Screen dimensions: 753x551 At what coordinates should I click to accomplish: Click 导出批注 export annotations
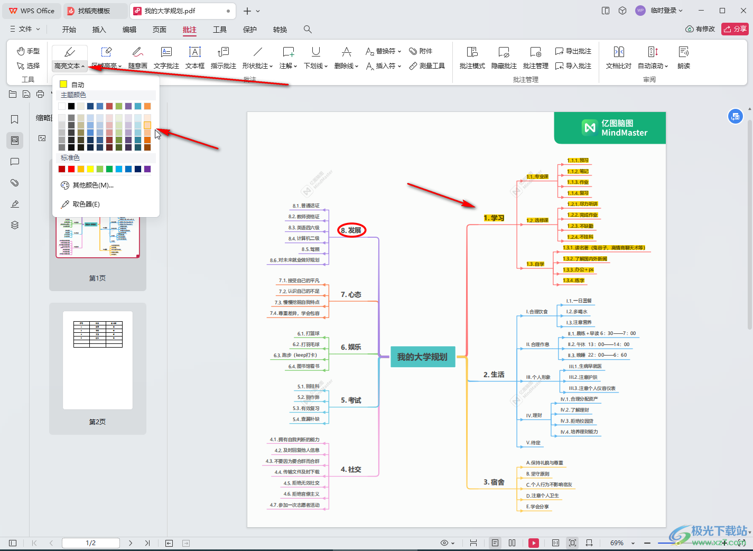tap(573, 51)
